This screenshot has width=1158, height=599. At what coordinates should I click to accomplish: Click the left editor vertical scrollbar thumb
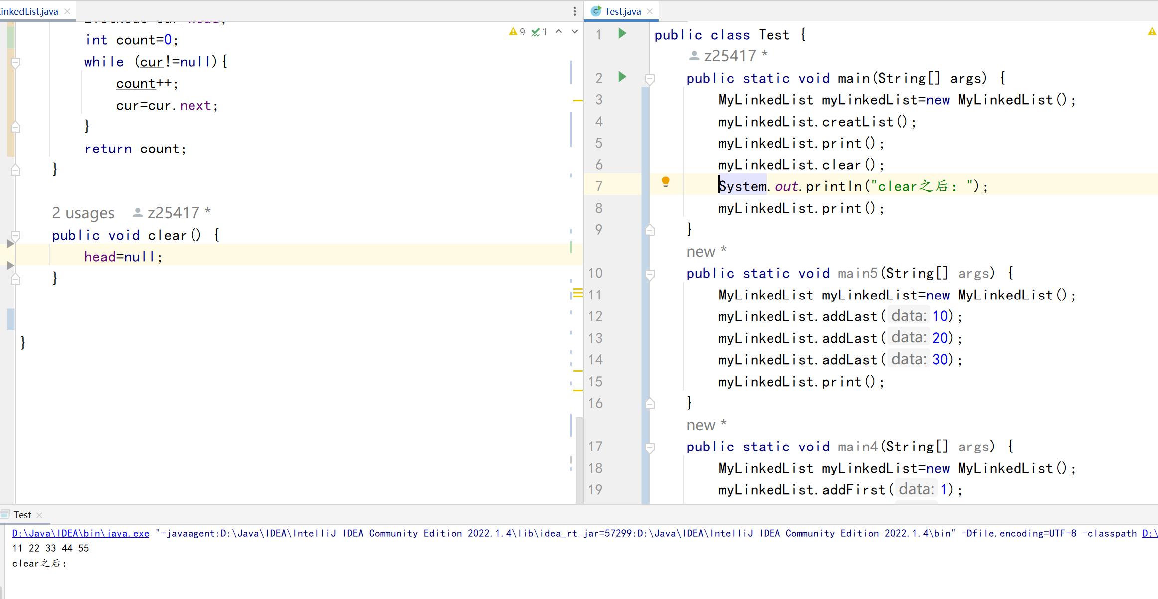tap(579, 459)
